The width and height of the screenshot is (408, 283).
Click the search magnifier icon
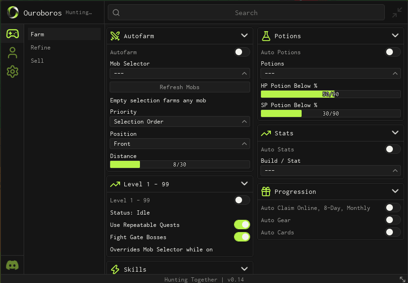pyautogui.click(x=116, y=12)
